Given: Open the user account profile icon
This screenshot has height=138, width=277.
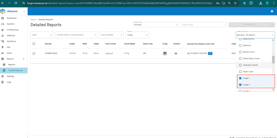Looking at the screenshot, I should pos(272,11).
